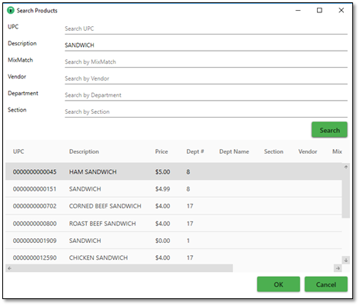
Task: Click the horizontal scroll left arrow
Action: (9, 268)
